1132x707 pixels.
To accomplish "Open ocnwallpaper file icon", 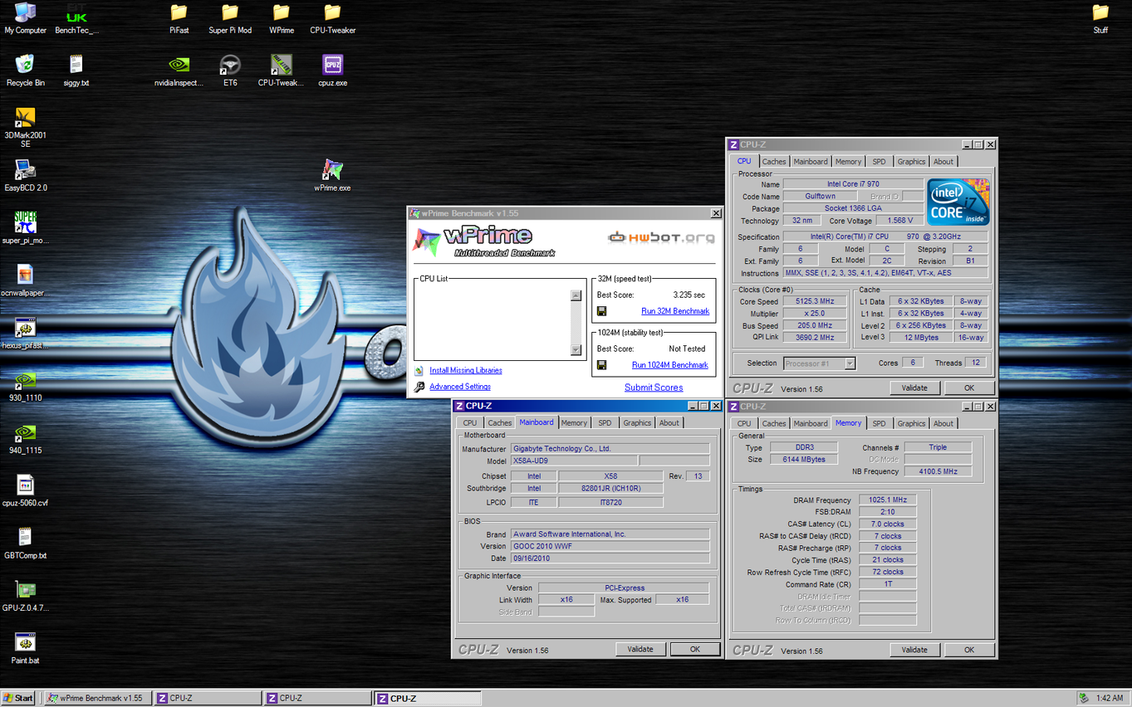I will (25, 280).
